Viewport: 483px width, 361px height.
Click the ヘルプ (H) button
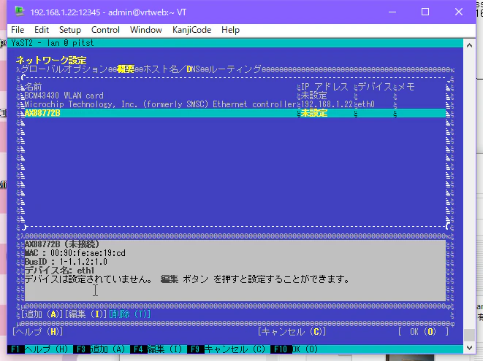click(x=37, y=332)
